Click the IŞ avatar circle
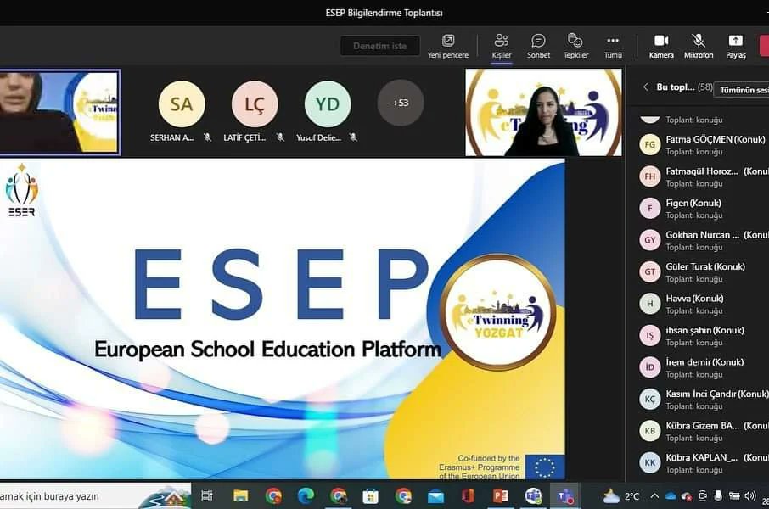 click(650, 336)
